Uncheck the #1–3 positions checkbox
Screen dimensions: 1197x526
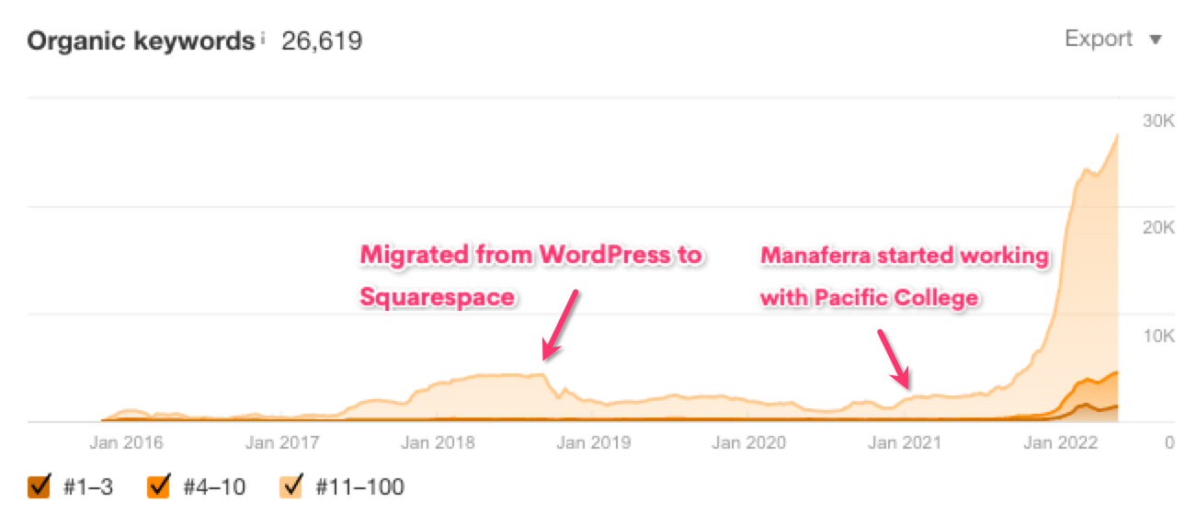click(x=39, y=486)
